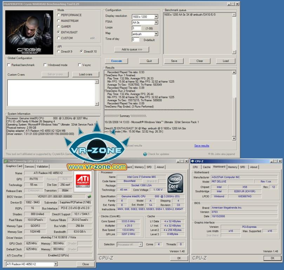
Task: Click the Intel Core i7 logo in CPU-Z
Action: (175, 183)
